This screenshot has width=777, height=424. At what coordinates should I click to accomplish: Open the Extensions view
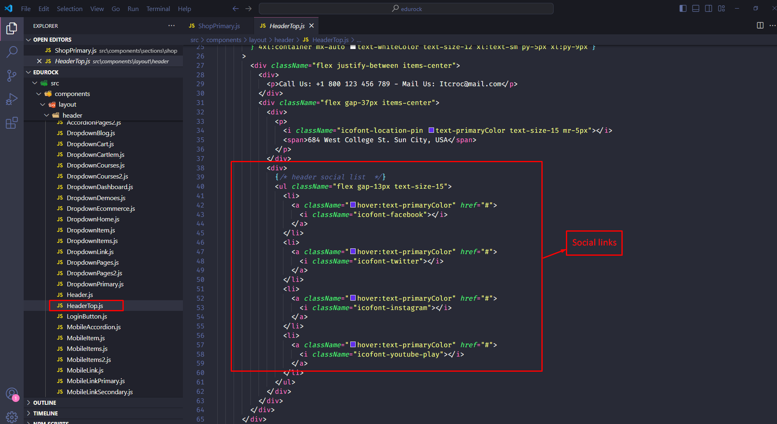point(12,123)
